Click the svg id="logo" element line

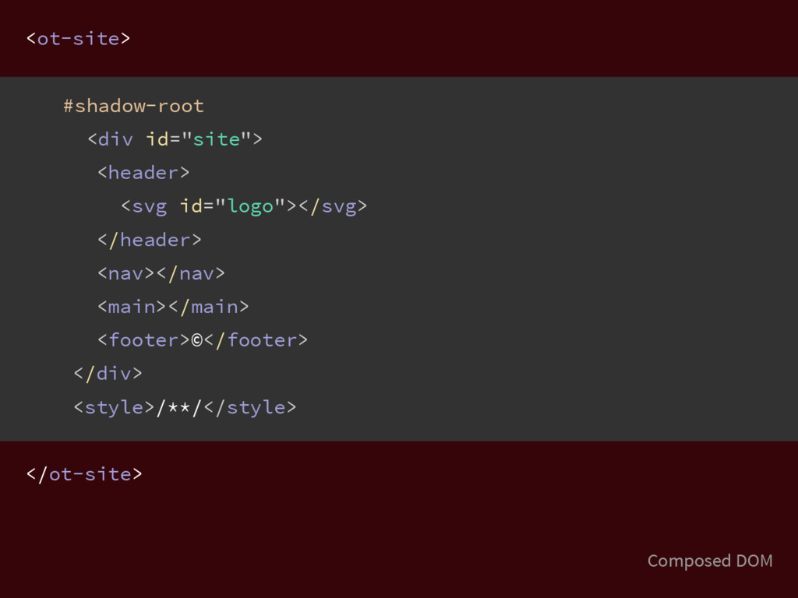pos(244,206)
